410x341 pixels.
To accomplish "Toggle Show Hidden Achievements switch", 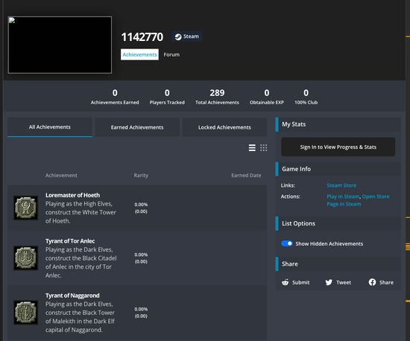I will point(286,243).
